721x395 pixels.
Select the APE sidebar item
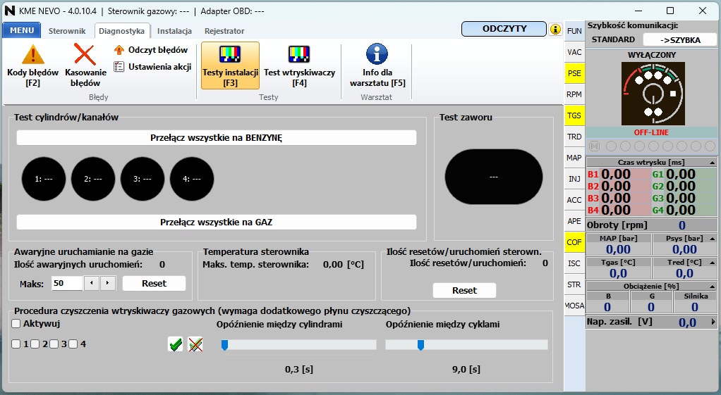tap(574, 221)
